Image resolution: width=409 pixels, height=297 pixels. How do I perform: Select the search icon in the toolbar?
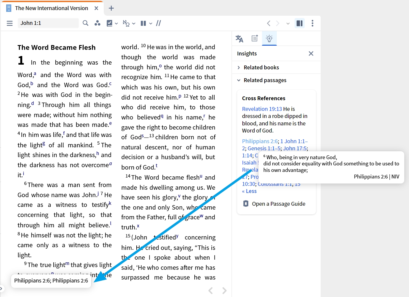(x=85, y=23)
